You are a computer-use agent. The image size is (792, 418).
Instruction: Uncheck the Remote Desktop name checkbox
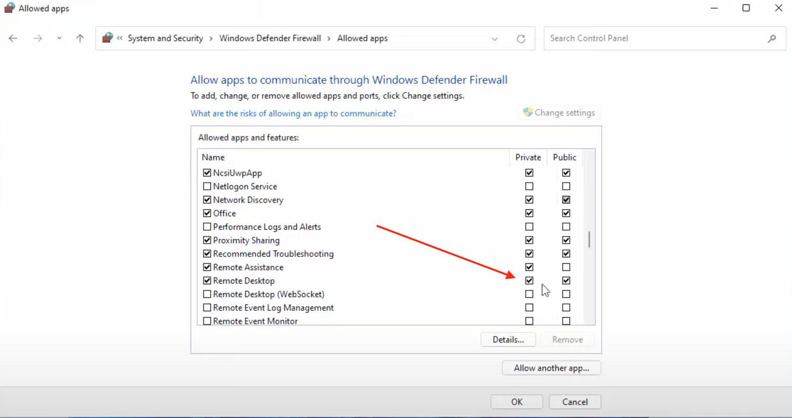click(207, 281)
